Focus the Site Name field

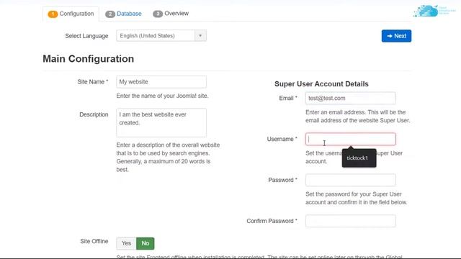pyautogui.click(x=161, y=82)
